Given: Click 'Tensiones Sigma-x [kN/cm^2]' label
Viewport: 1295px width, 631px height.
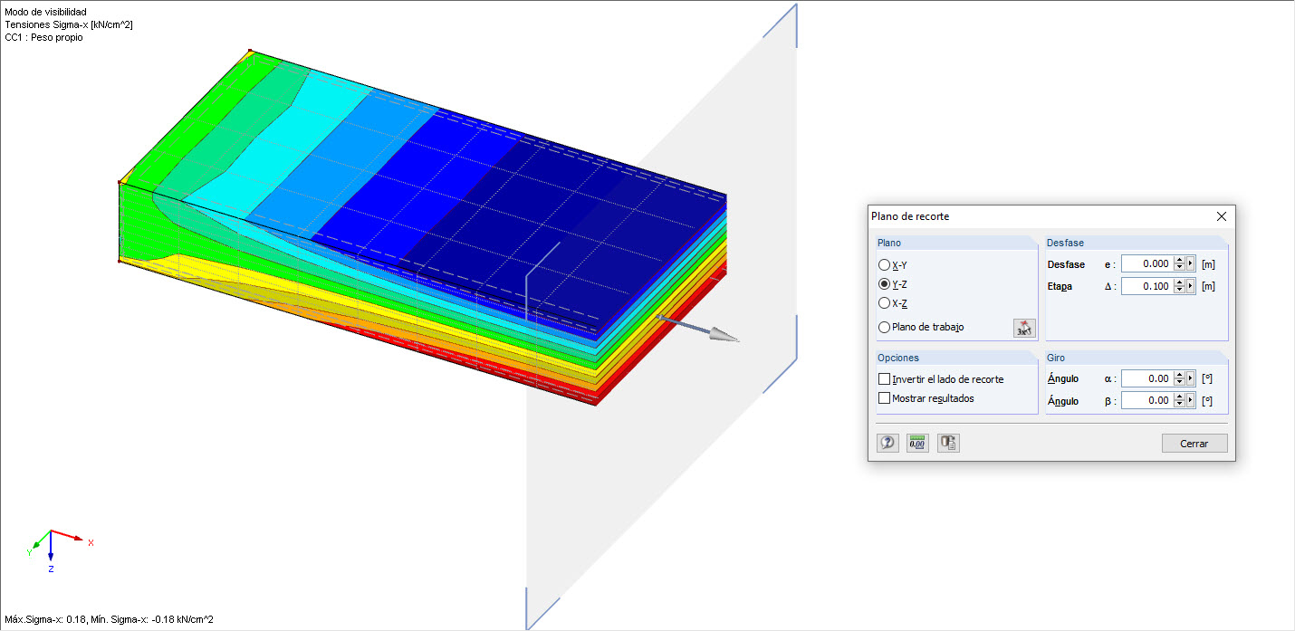Looking at the screenshot, I should coord(69,24).
